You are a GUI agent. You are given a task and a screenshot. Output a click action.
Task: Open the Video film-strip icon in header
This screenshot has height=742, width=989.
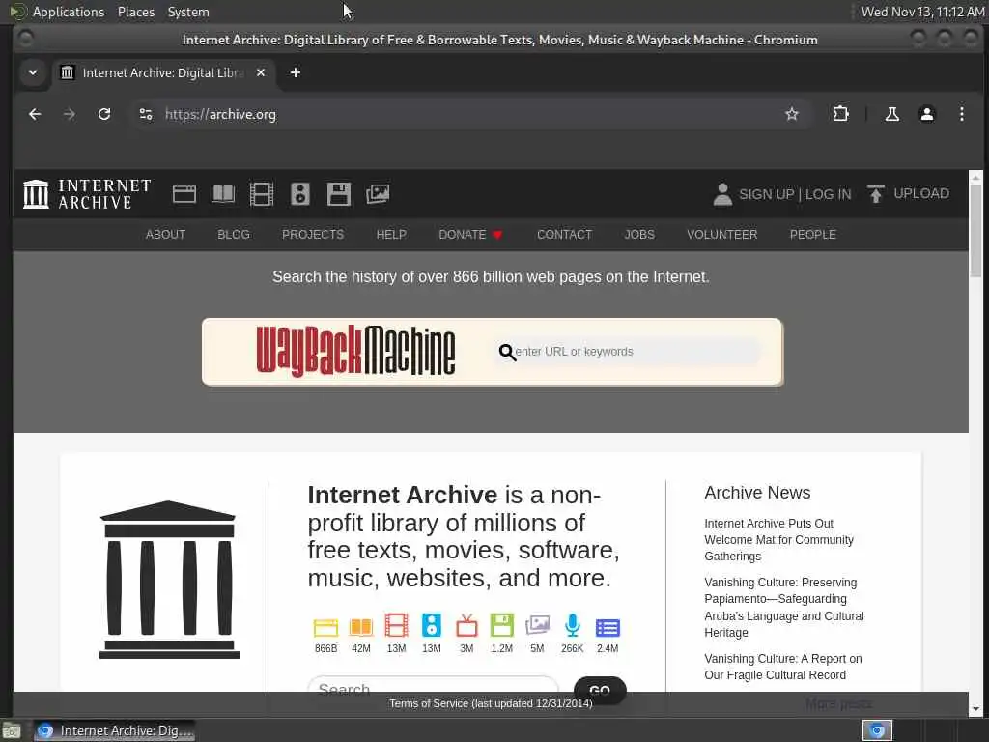coord(261,193)
